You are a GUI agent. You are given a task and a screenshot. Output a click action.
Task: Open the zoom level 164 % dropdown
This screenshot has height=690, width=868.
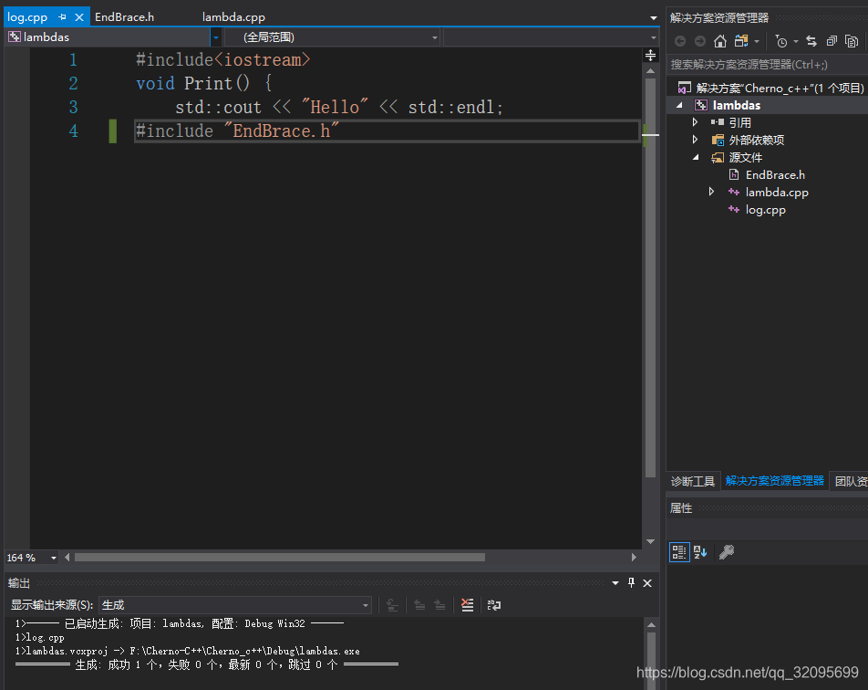(x=54, y=558)
